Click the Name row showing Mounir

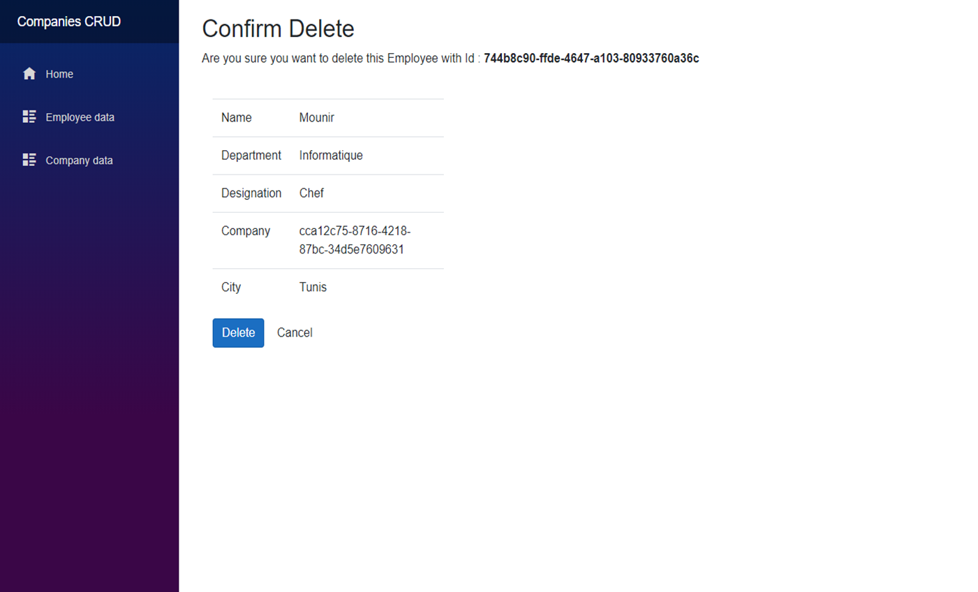[316, 117]
